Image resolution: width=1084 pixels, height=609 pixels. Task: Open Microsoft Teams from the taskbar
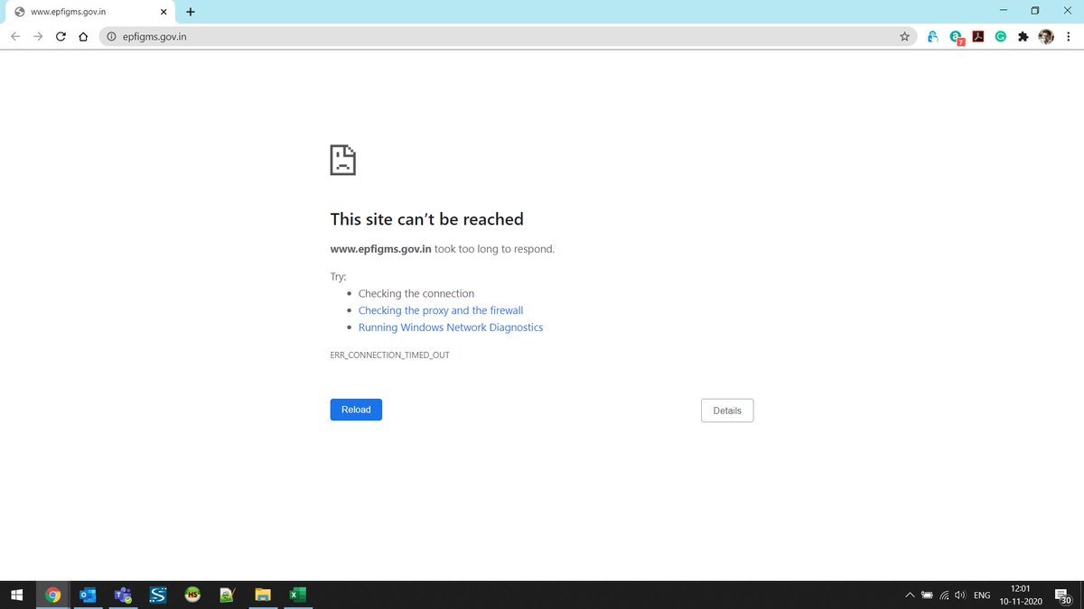(123, 595)
